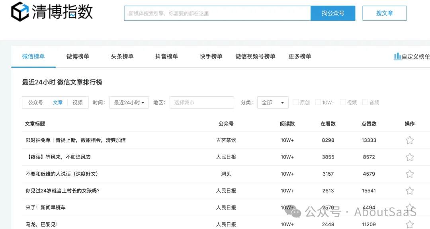Image resolution: width=430 pixels, height=229 pixels.
Task: Favorite the 【夜读】等风来 article with star
Action: tap(409, 157)
